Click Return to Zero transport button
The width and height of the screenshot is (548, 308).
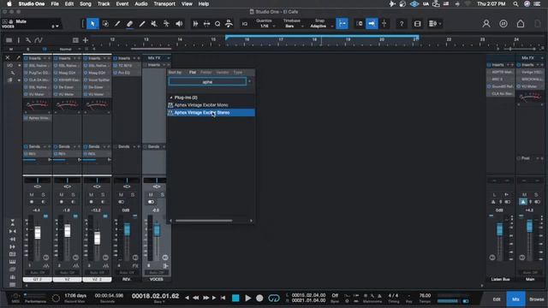(x=223, y=298)
